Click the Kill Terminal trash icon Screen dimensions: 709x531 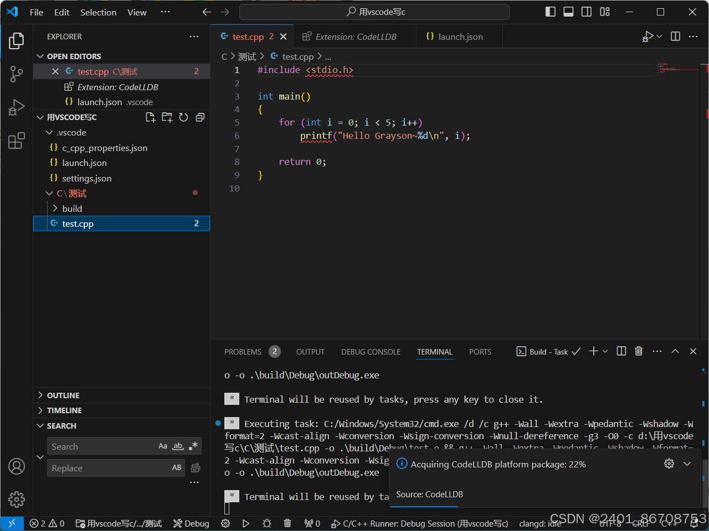pyautogui.click(x=639, y=351)
